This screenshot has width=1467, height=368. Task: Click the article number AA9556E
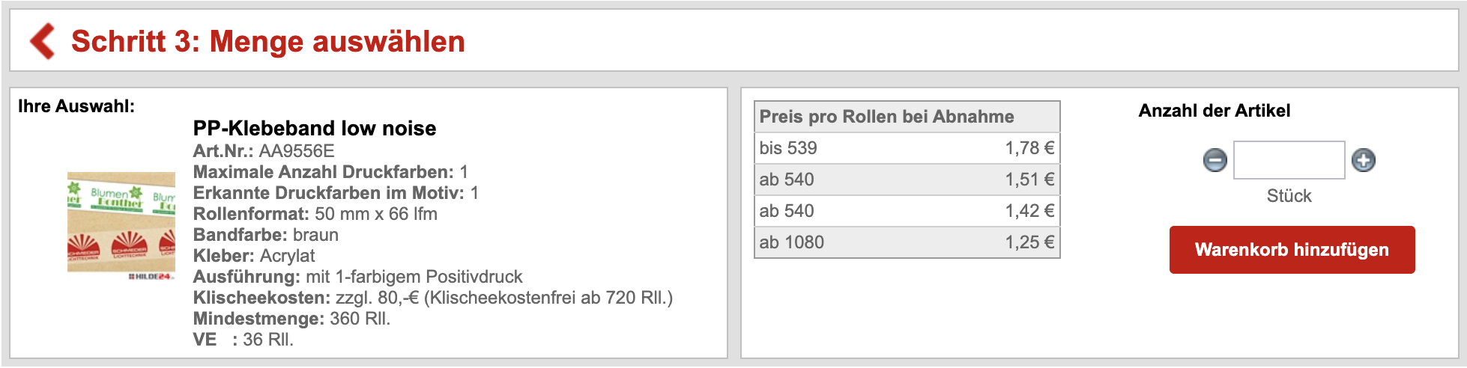pos(297,151)
